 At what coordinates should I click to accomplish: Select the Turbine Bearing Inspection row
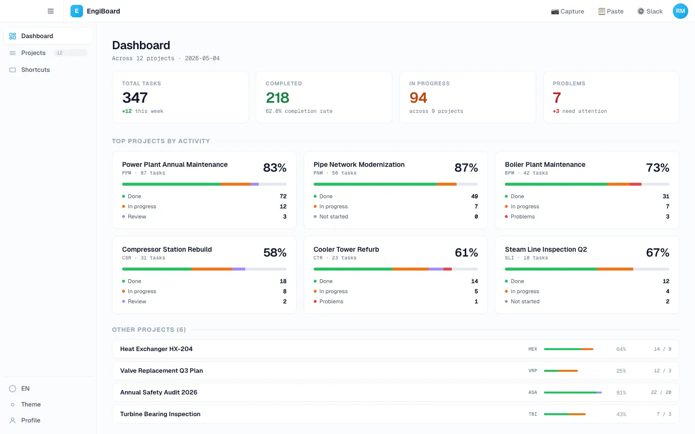coord(396,414)
